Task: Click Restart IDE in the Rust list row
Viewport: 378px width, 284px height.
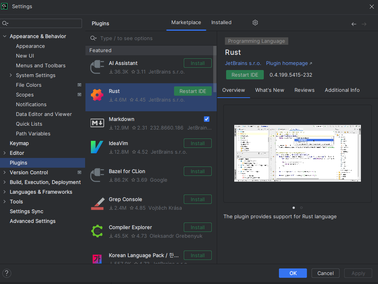Action: tap(193, 91)
